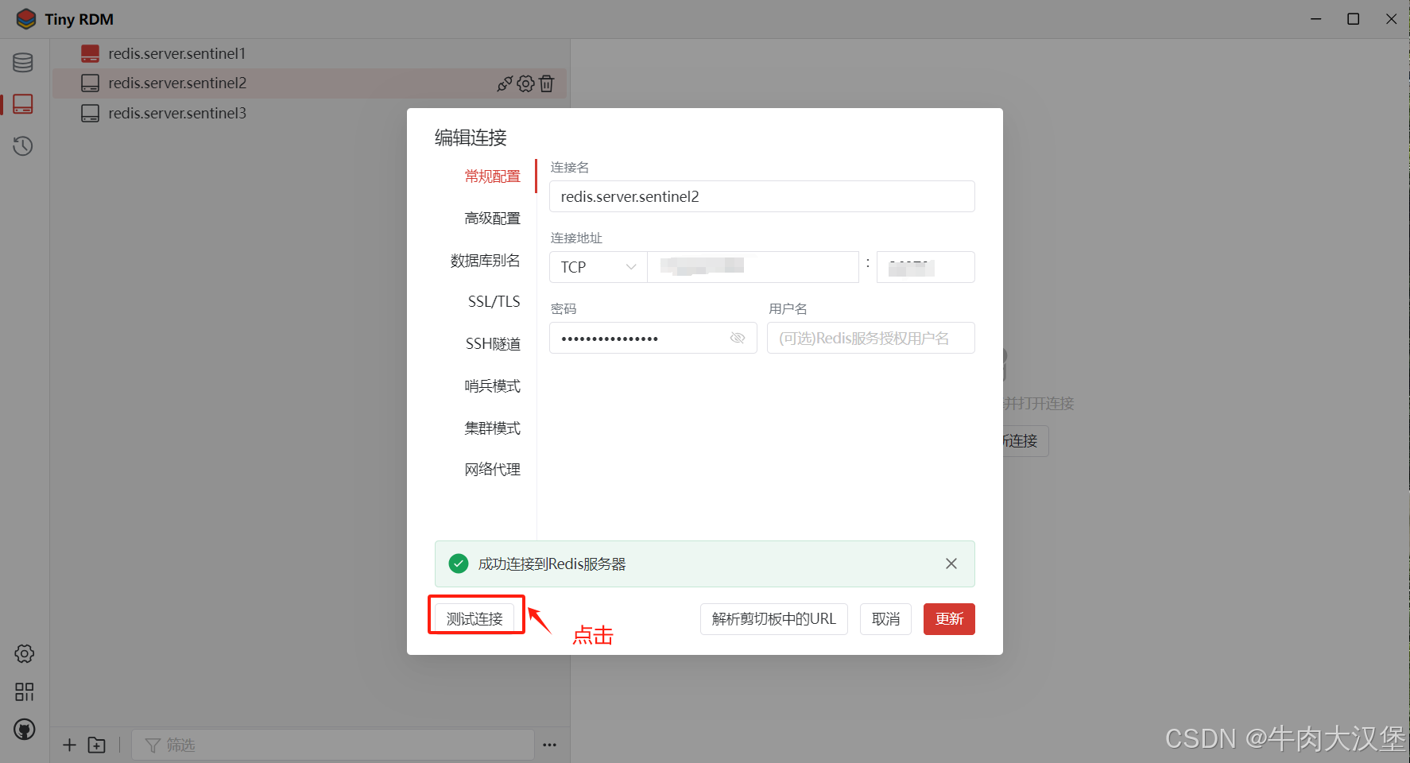The height and width of the screenshot is (763, 1410).
Task: Open the 集群模式 tab
Action: [493, 428]
